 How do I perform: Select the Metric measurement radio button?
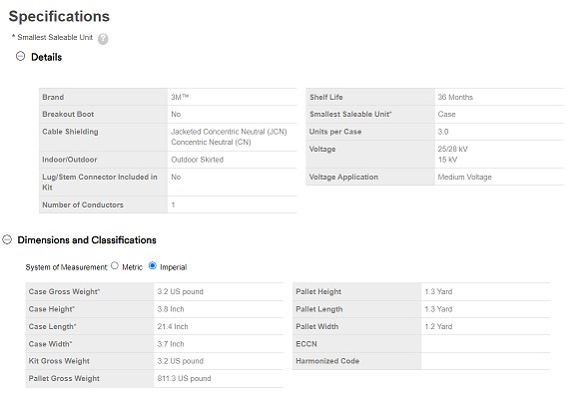(115, 265)
